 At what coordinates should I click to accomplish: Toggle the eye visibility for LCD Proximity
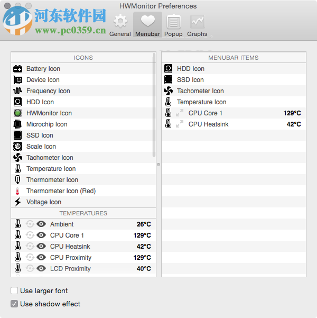tap(41, 268)
